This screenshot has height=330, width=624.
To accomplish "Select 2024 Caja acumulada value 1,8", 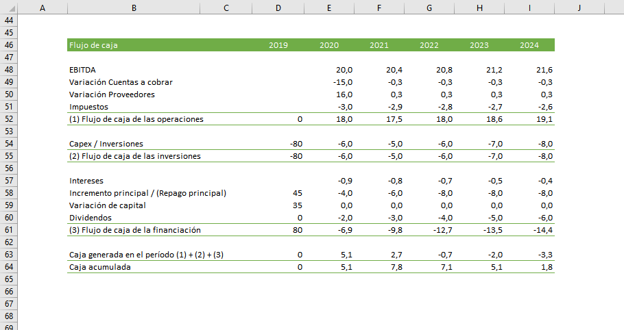I will pyautogui.click(x=546, y=267).
